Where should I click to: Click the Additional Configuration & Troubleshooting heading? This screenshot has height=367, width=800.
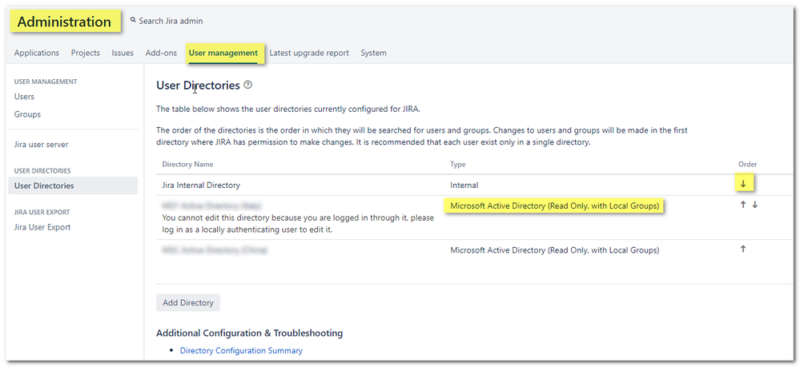250,333
